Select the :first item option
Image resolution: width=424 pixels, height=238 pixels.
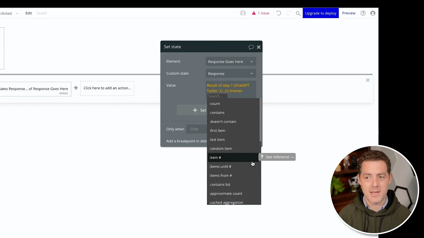[233, 131]
